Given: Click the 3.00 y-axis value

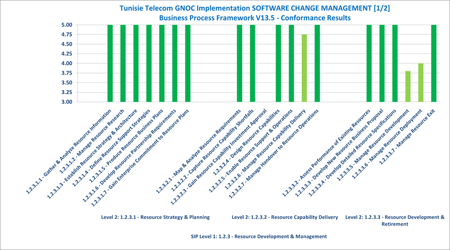Looking at the screenshot, I should coord(67,102).
